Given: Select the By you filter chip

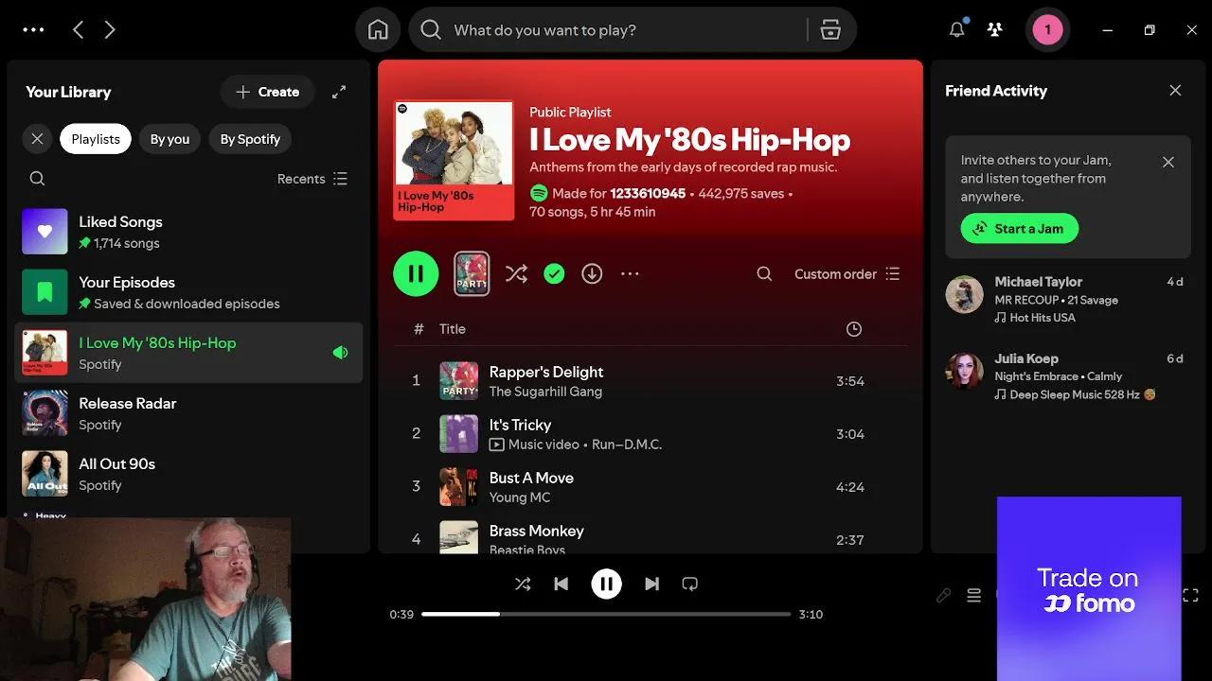Looking at the screenshot, I should (169, 139).
